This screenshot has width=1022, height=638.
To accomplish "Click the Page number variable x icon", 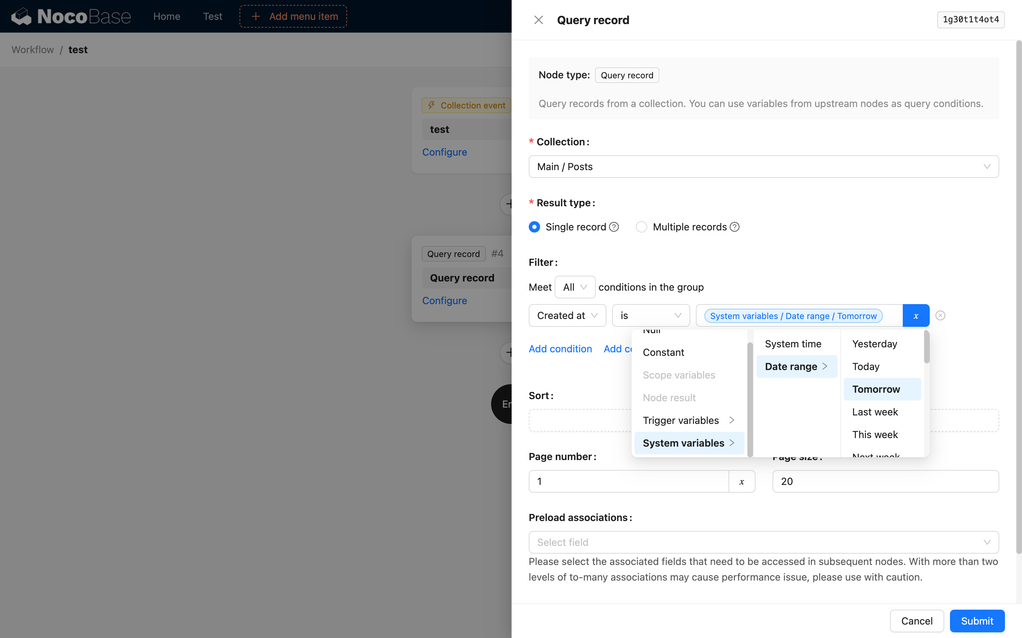I will 742,481.
